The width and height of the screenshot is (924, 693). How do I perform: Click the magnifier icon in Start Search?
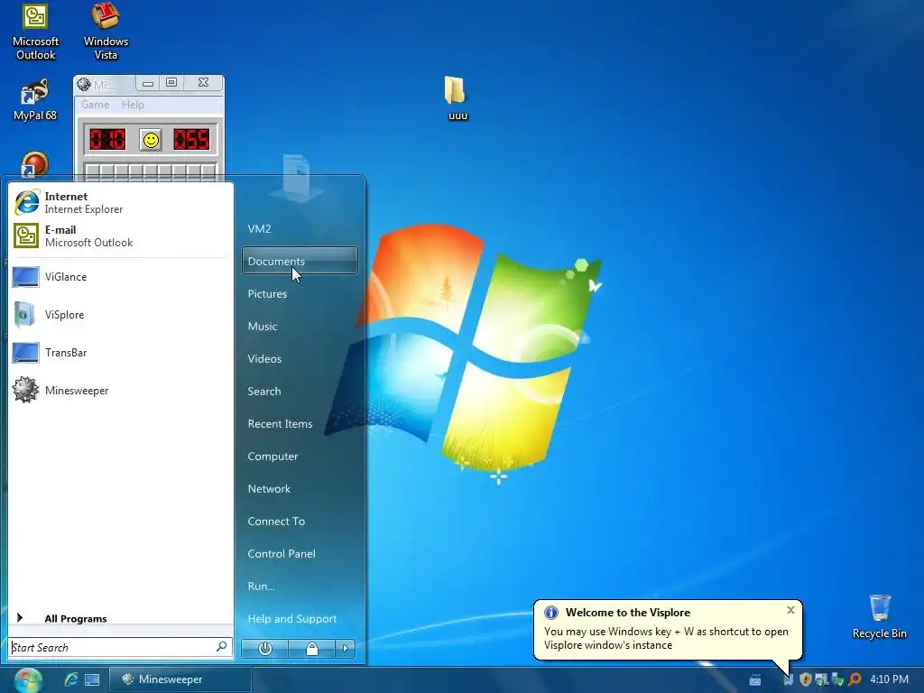coord(222,647)
